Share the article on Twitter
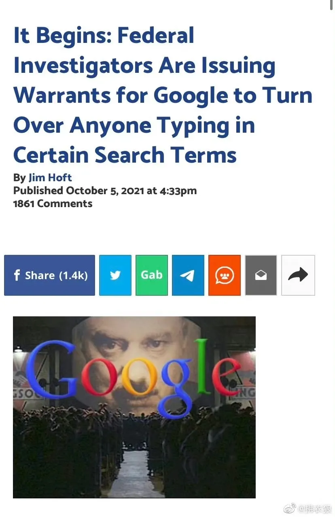This screenshot has width=335, height=517. coord(115,275)
